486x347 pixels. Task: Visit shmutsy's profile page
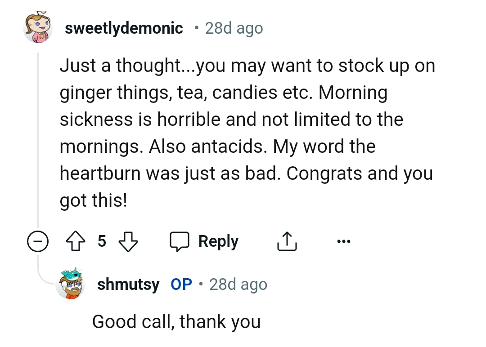tap(128, 284)
